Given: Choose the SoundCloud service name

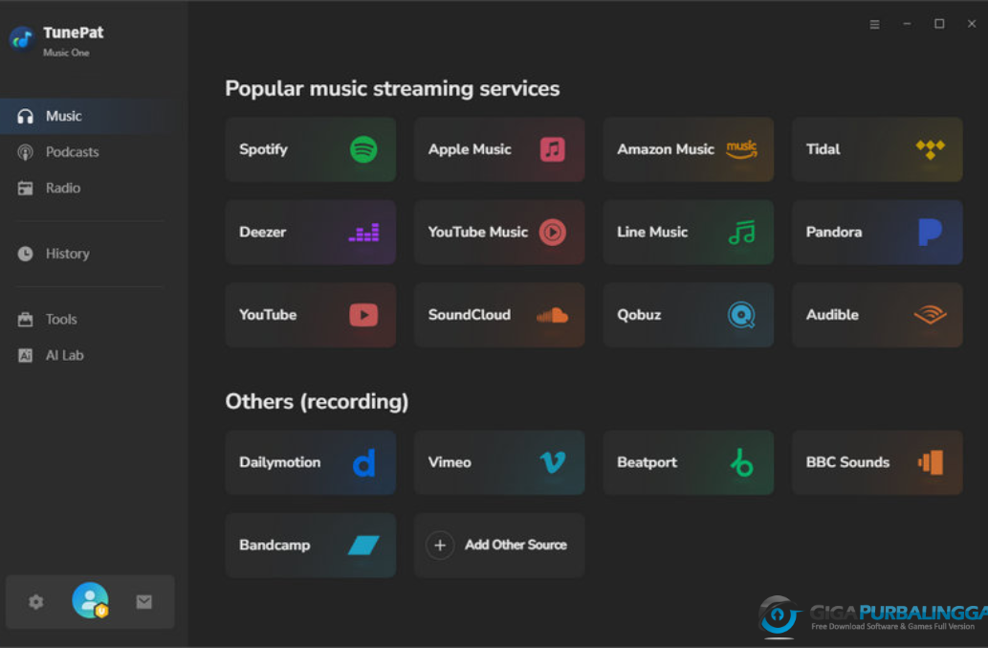Looking at the screenshot, I should pos(470,315).
